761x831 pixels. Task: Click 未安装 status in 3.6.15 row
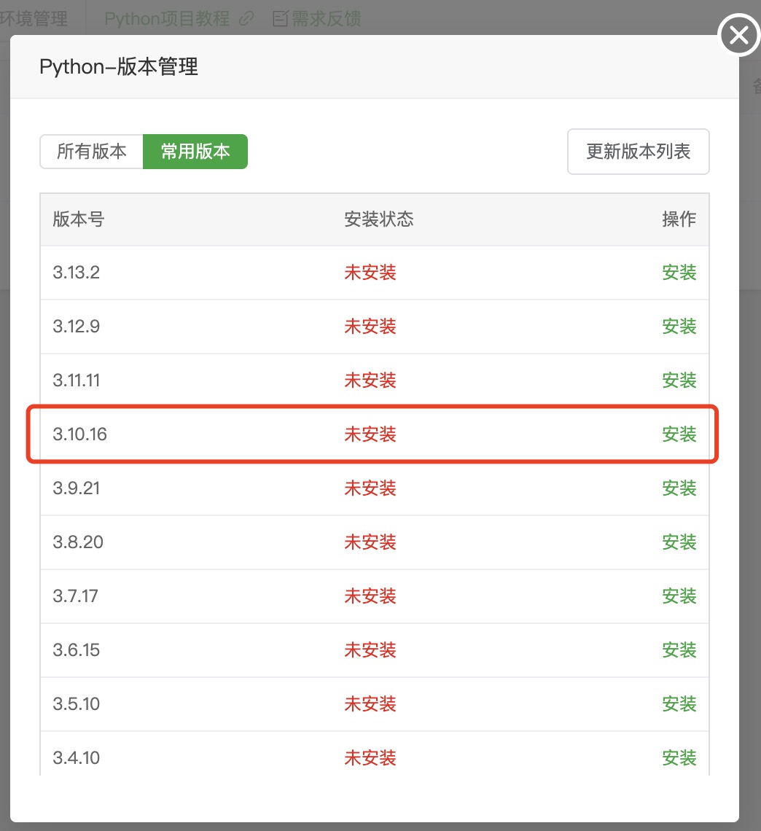pos(370,650)
